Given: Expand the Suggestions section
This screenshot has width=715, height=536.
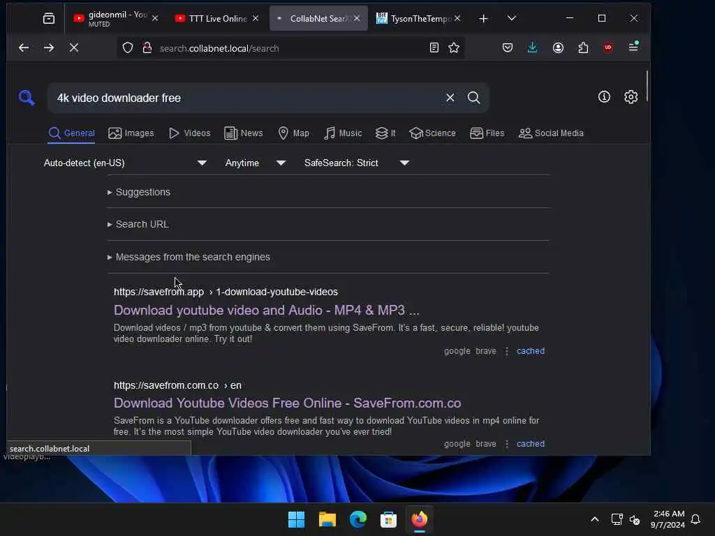Looking at the screenshot, I should coord(139,192).
